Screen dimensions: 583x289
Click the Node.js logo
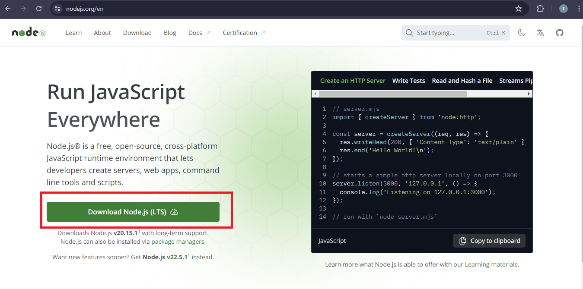[29, 33]
